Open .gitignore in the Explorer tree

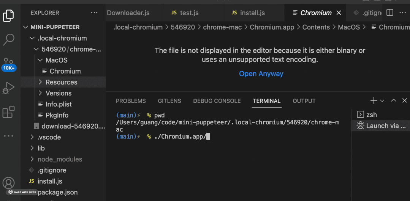tap(63, 170)
